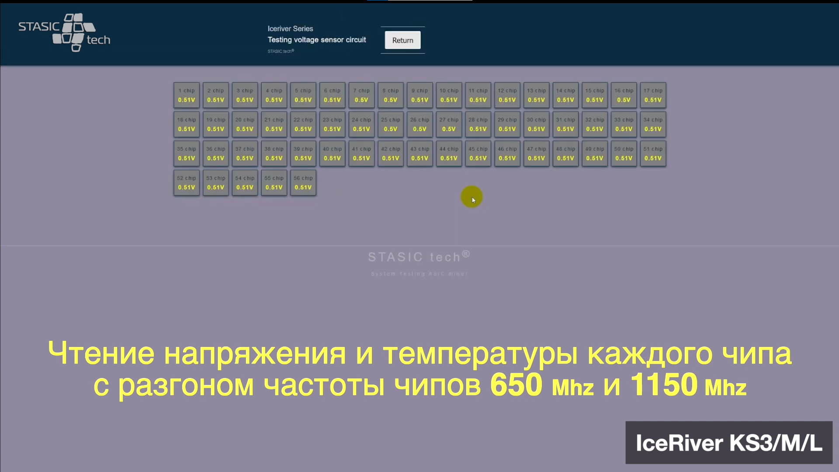Click the STASIC tech logo
This screenshot has height=472, width=839.
point(64,33)
